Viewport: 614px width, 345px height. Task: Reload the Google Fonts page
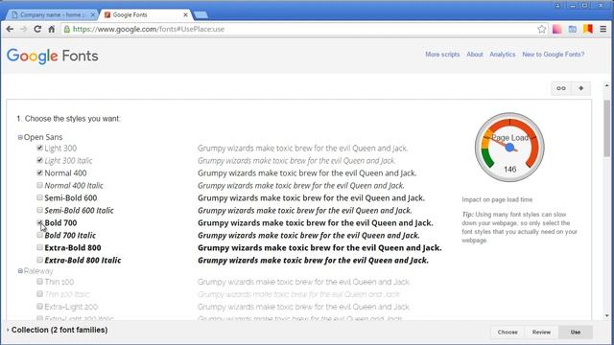click(37, 29)
